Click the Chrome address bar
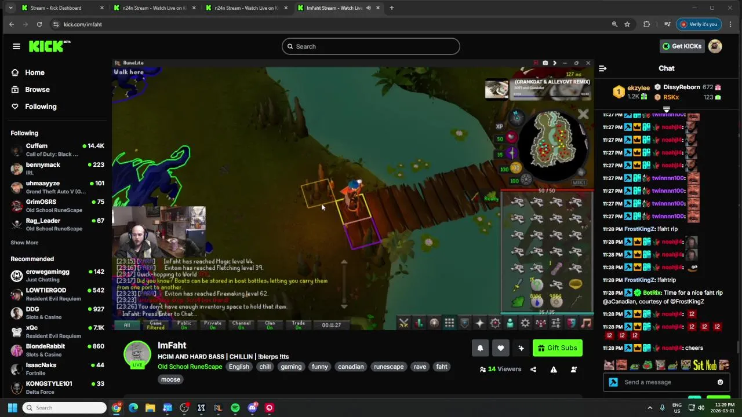The height and width of the screenshot is (417, 742). [330, 24]
